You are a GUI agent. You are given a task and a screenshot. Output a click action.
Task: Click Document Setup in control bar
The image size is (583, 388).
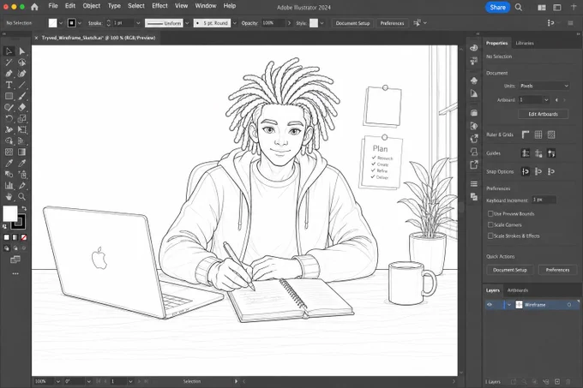pyautogui.click(x=353, y=23)
